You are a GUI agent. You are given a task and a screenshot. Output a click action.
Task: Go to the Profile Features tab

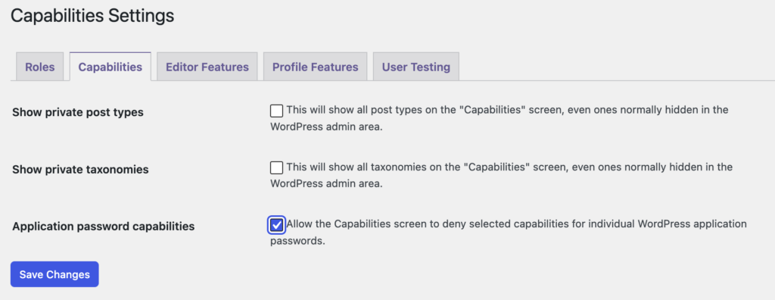tap(316, 67)
